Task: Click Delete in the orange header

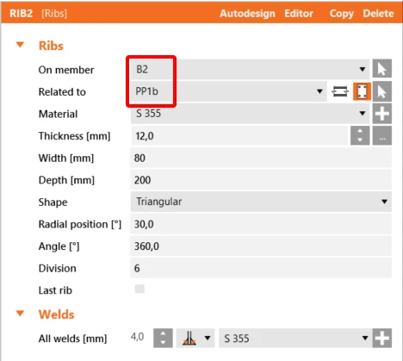Action: pos(378,14)
